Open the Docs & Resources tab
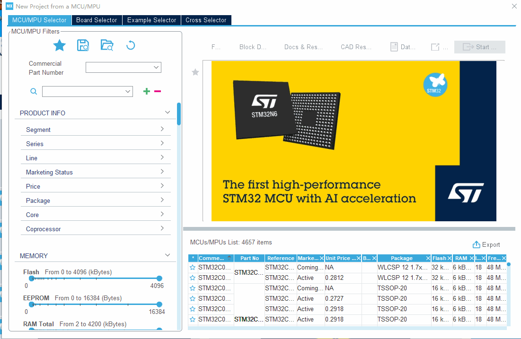 [303, 47]
